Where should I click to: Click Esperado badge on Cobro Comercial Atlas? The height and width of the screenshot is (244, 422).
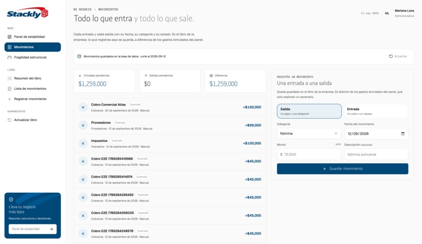tap(135, 104)
